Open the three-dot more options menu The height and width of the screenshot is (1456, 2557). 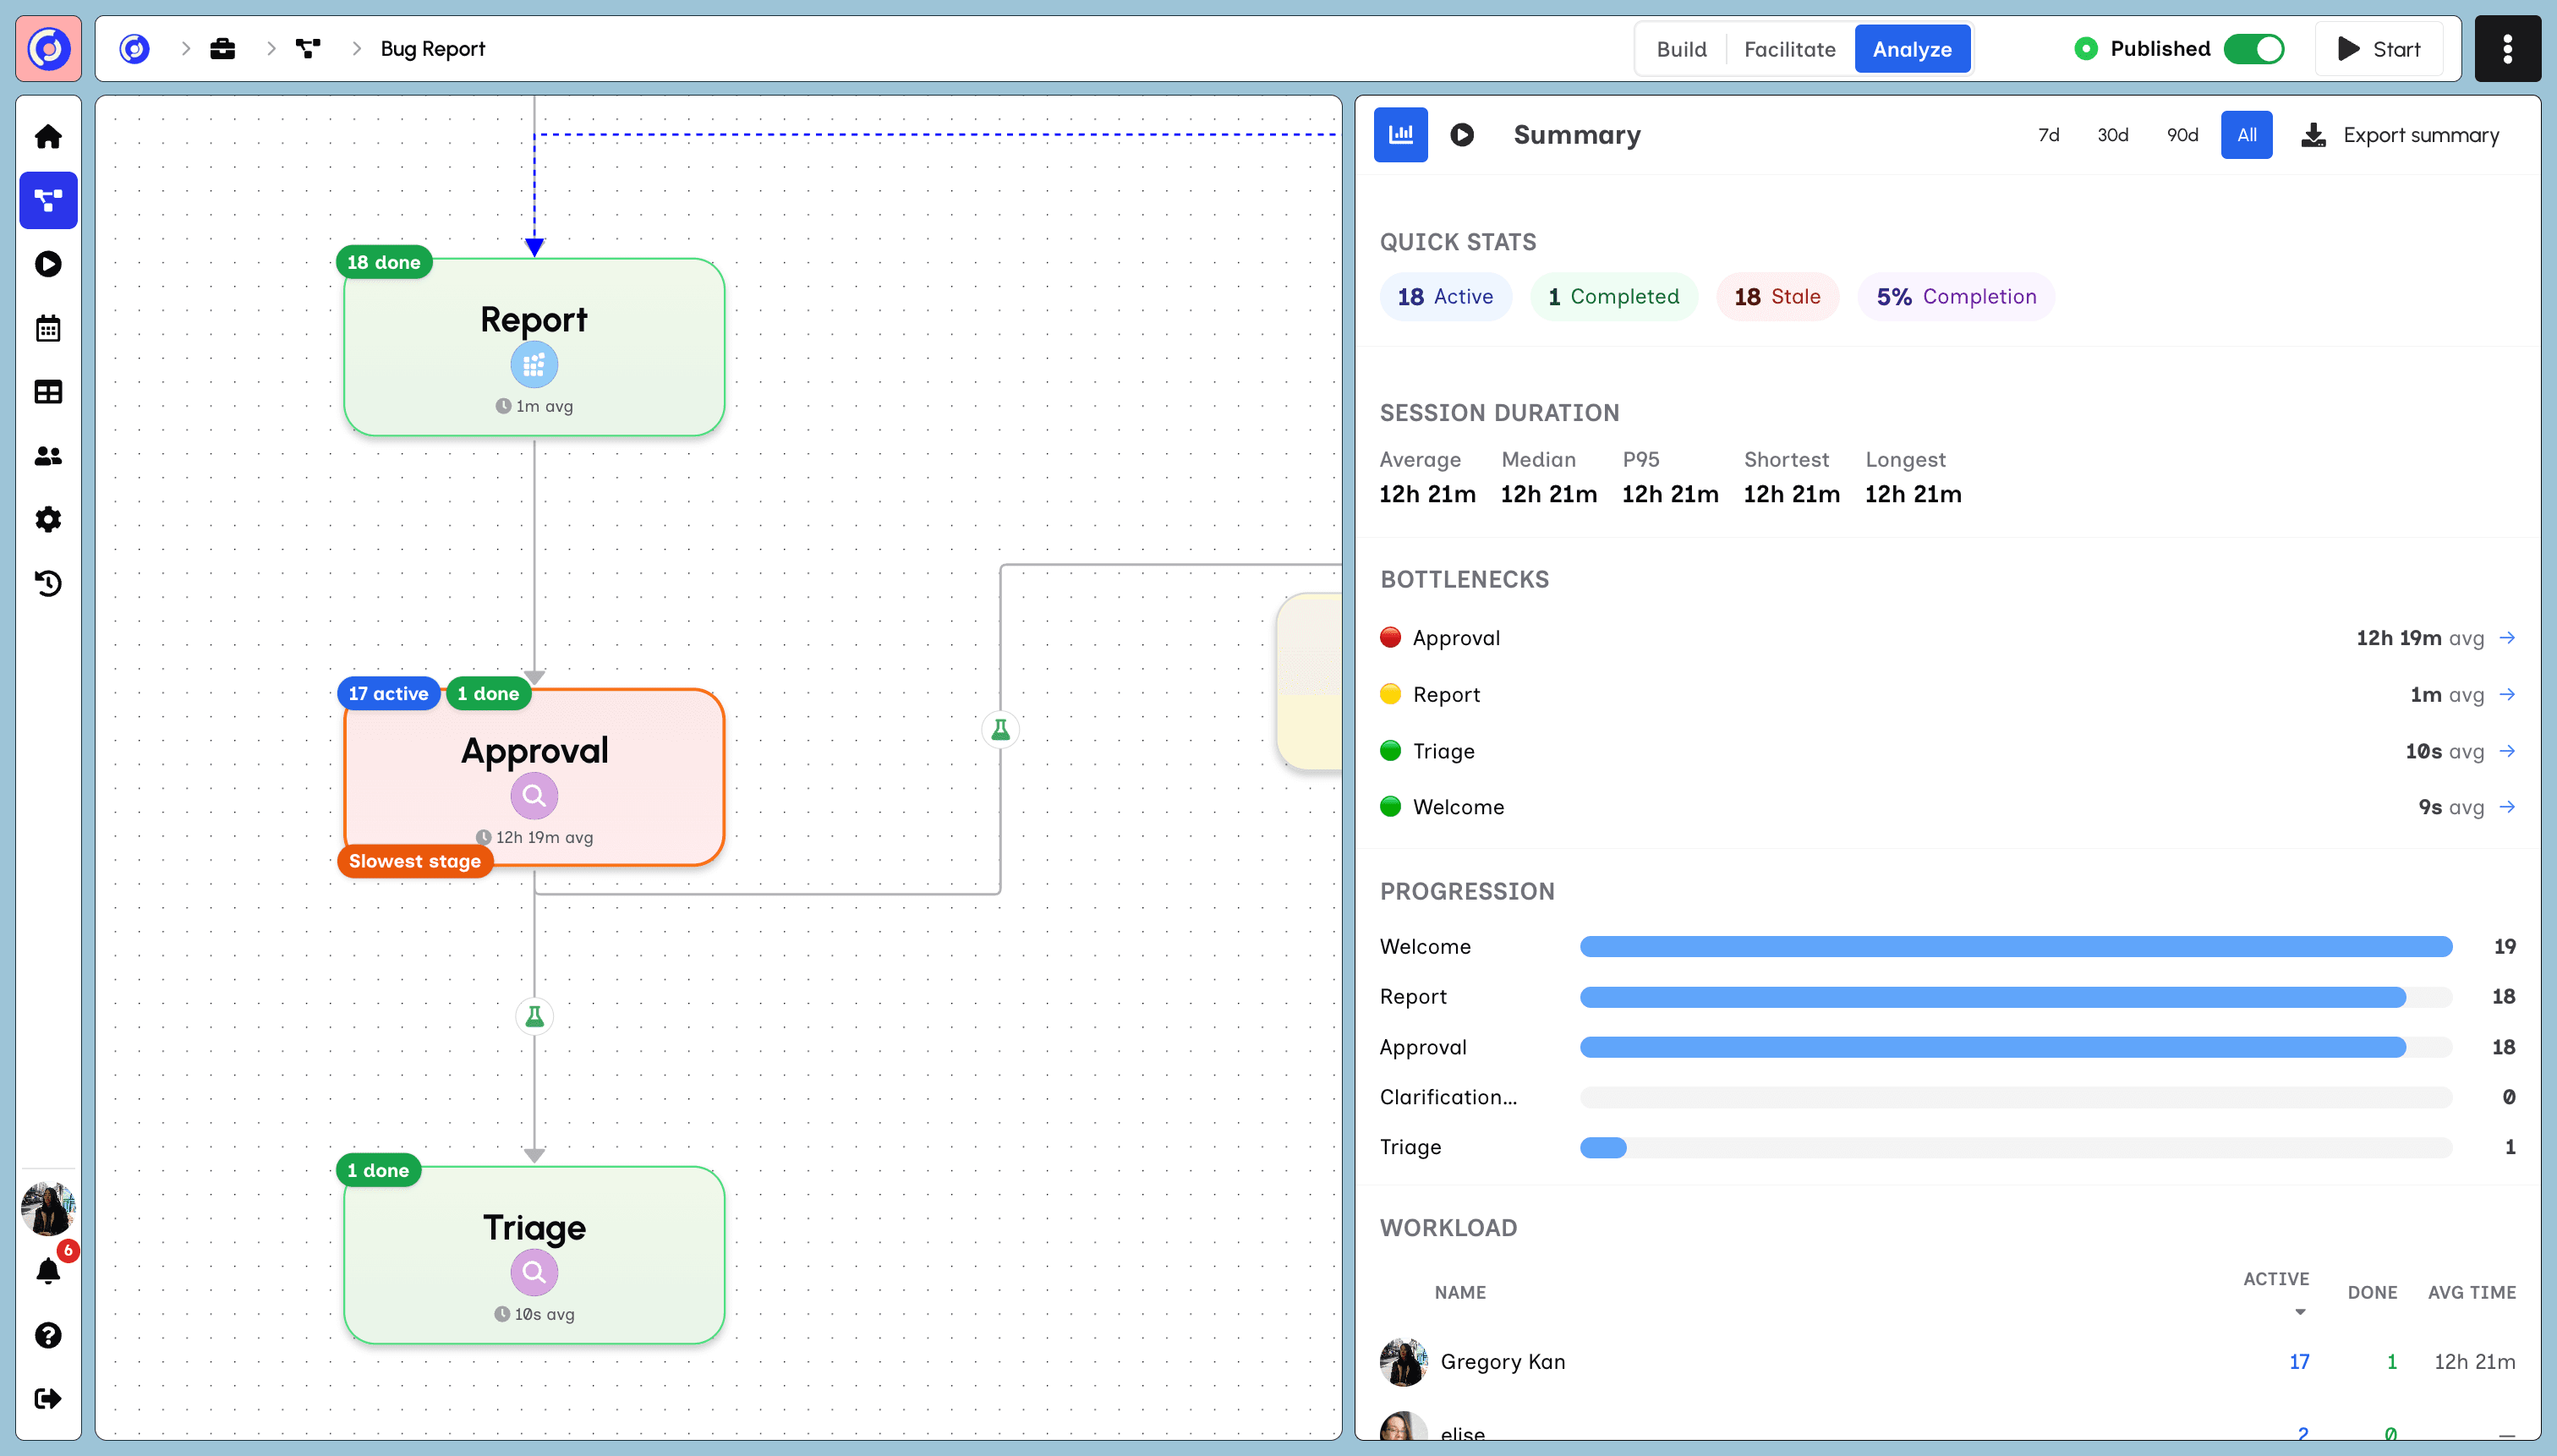2507,48
